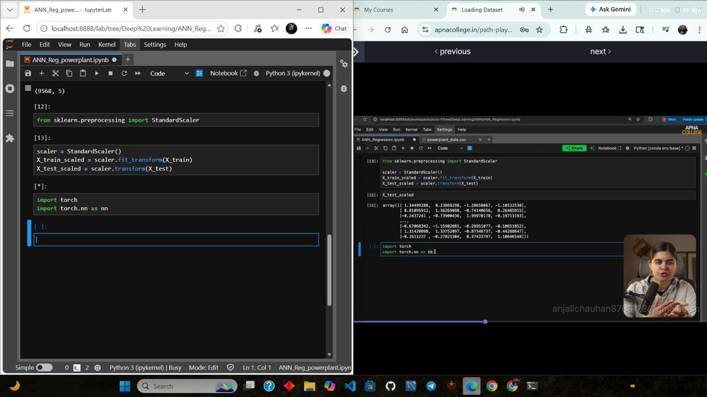Click the taskbar Search box
This screenshot has height=397, width=707.
[x=187, y=386]
